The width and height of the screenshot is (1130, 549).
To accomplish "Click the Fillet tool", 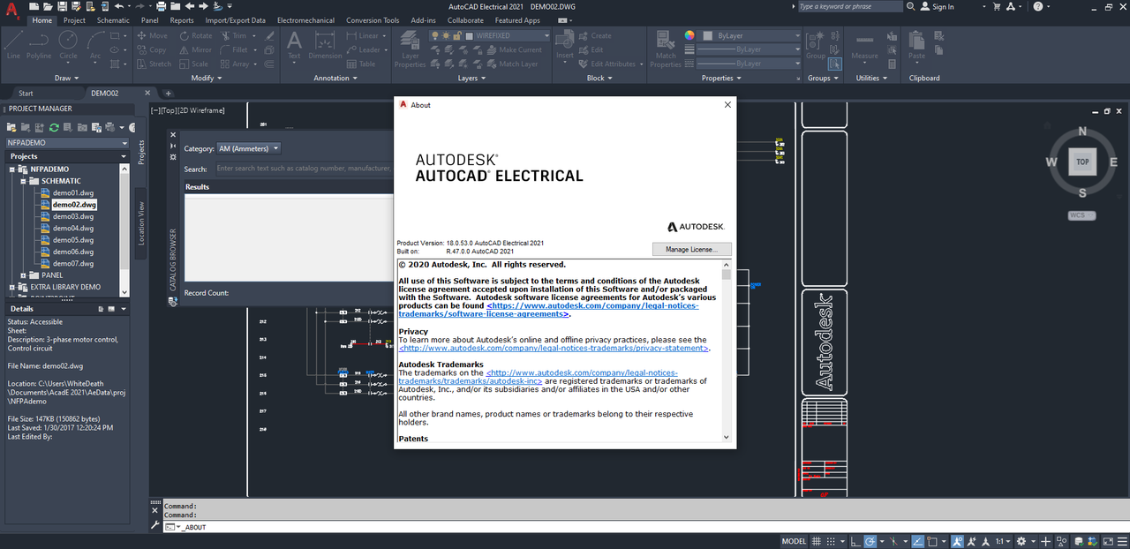I will (x=234, y=50).
